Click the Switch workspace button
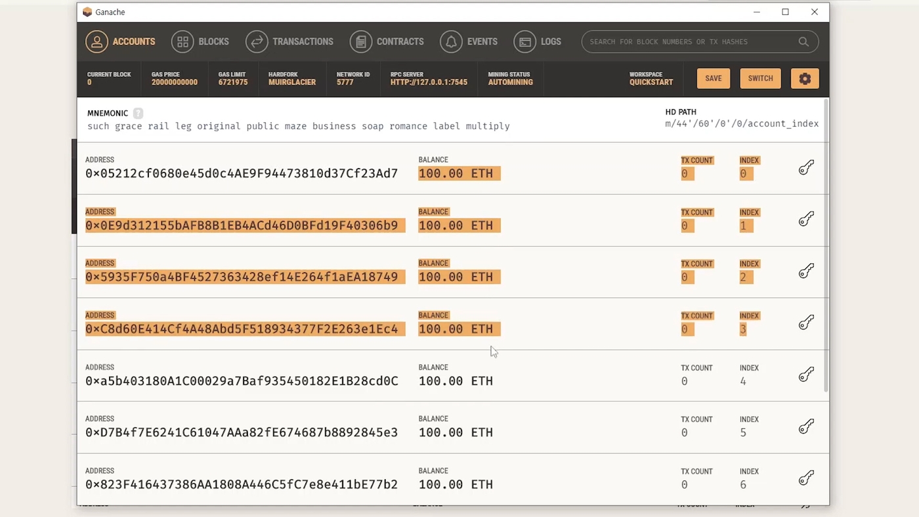 pyautogui.click(x=760, y=79)
